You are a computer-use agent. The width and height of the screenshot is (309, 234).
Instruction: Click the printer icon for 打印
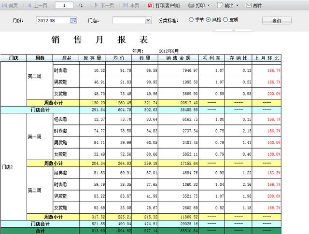click(191, 5)
